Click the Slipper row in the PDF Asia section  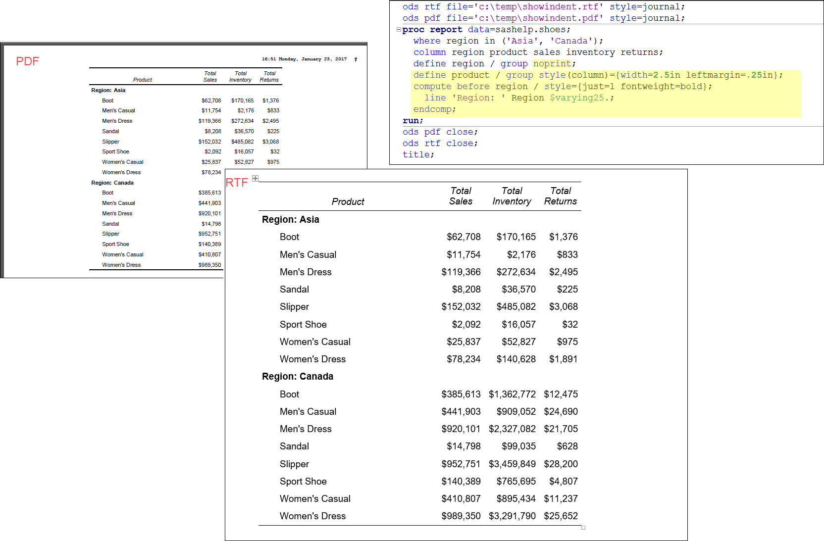point(110,142)
